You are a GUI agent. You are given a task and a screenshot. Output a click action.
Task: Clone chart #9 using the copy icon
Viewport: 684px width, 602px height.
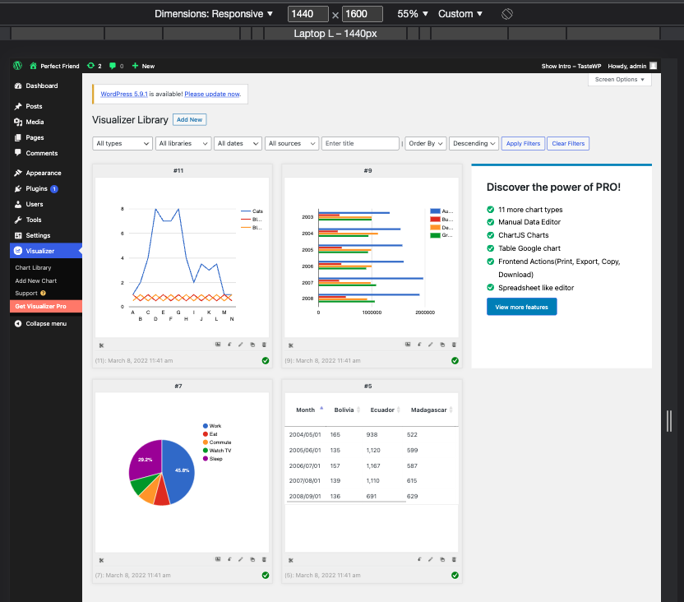coord(442,345)
